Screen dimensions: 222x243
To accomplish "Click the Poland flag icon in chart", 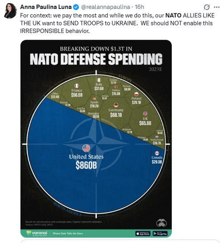I will 136,94.
